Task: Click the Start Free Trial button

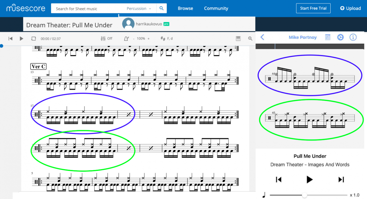Action: (313, 8)
